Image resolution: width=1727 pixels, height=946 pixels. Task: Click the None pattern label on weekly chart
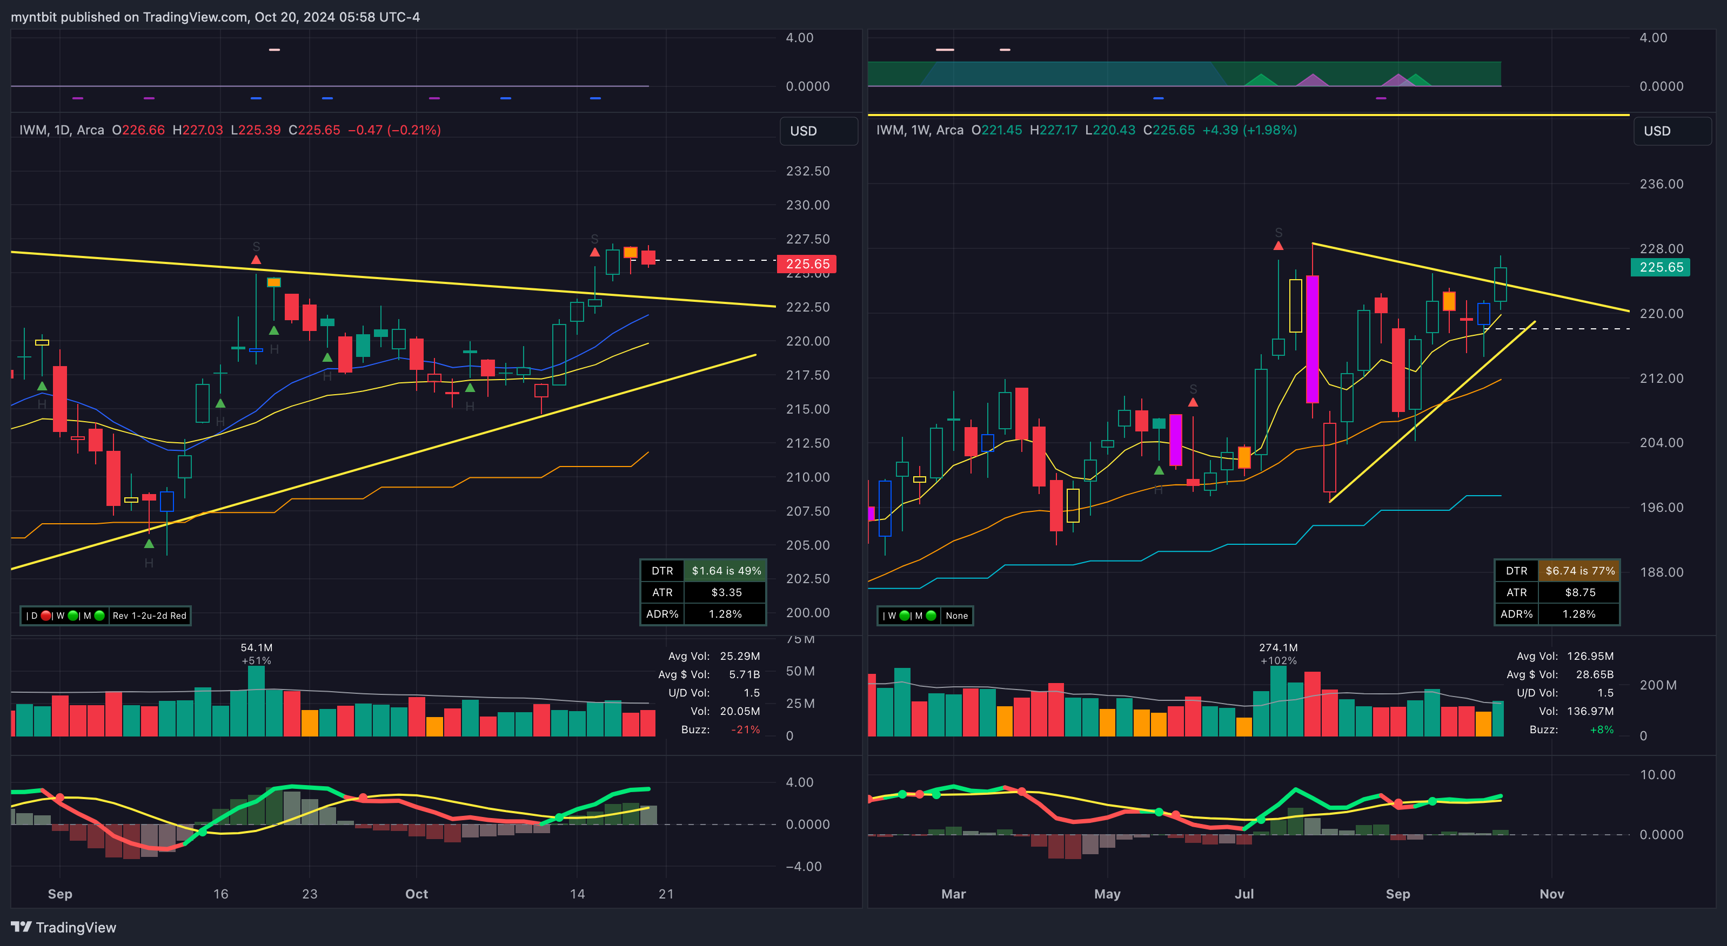click(956, 616)
